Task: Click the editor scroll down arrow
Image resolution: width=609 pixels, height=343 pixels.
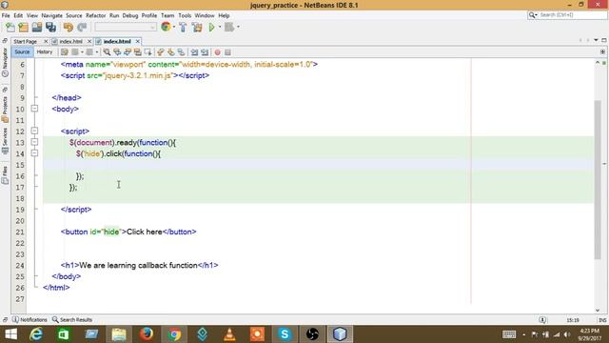Action: [x=598, y=310]
